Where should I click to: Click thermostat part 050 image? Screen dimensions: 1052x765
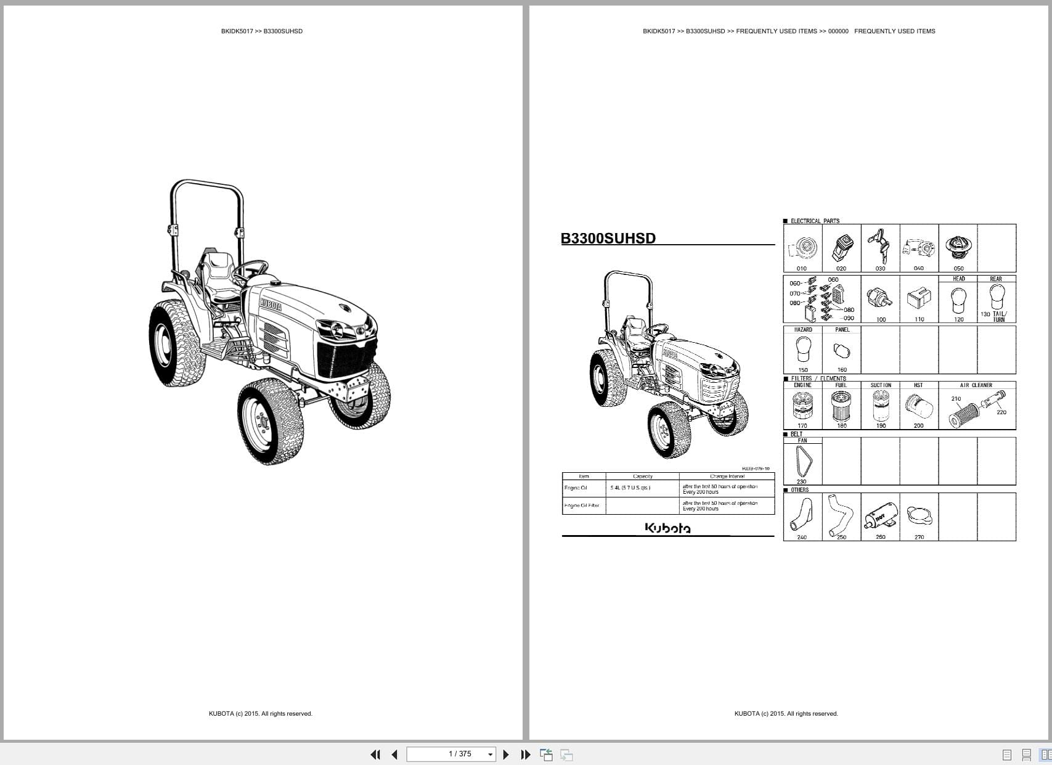[958, 248]
